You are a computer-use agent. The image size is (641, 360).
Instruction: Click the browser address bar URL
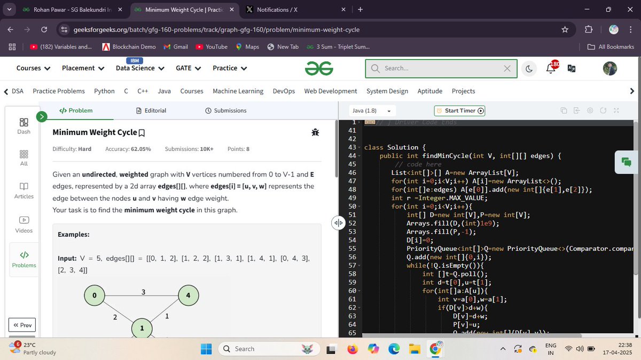coord(216,29)
